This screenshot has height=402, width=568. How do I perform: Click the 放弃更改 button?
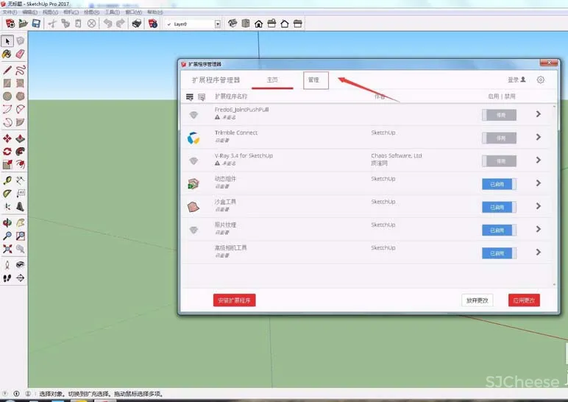click(477, 300)
